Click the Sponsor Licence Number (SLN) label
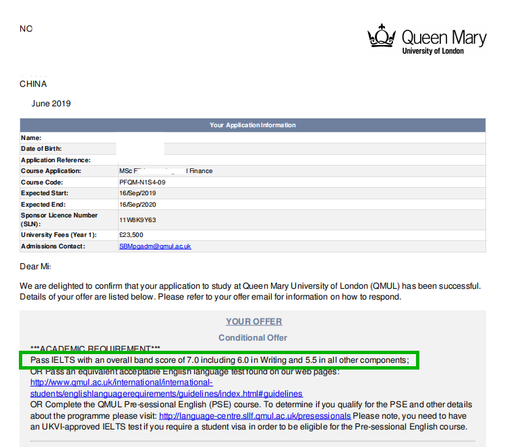505x447 pixels. tap(59, 219)
